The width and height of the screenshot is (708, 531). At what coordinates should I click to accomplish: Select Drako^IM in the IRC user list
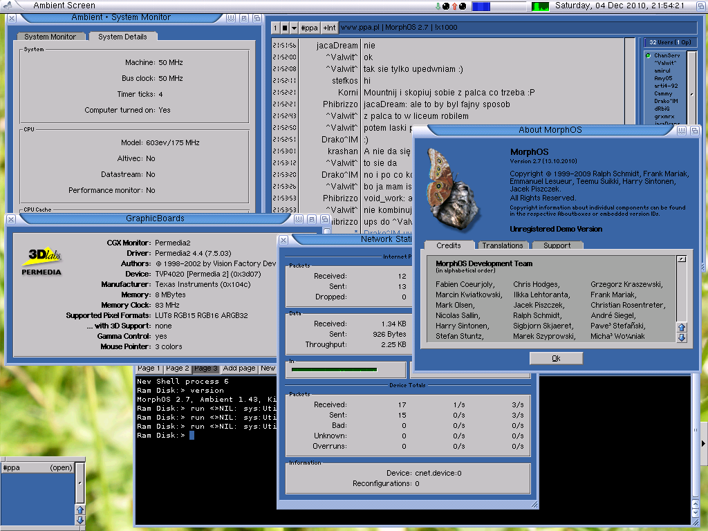pos(666,101)
